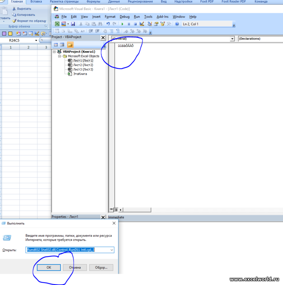
Task: Click the Save icon in VBA toolbar
Action: [x=73, y=24]
